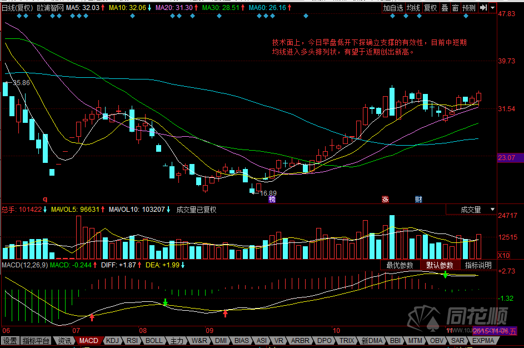This screenshot has width=524, height=348.
Task: Open 指标说明 indicator description
Action: [478, 265]
